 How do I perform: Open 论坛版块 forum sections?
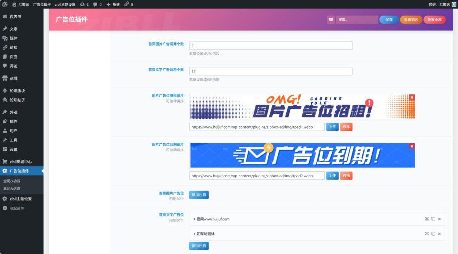(x=21, y=91)
